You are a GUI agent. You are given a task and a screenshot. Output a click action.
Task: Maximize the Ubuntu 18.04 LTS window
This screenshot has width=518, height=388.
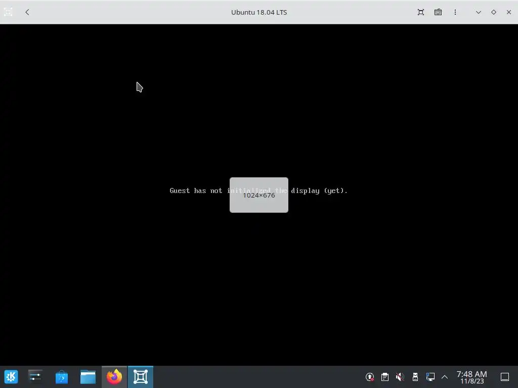click(493, 12)
